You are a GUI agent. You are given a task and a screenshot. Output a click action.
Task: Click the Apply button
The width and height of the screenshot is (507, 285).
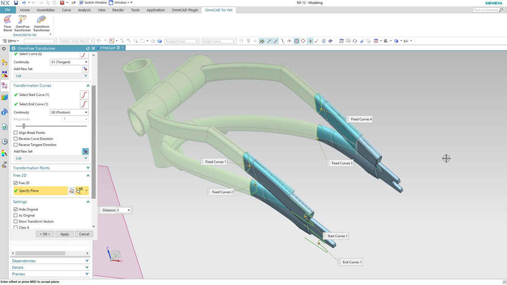coord(65,234)
